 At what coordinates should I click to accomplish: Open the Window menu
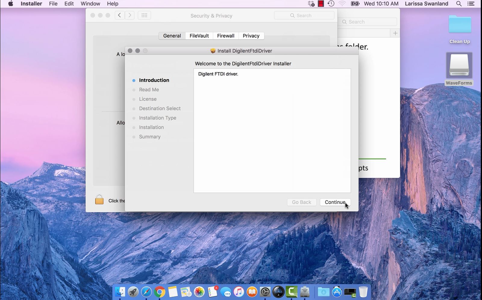[x=90, y=4]
